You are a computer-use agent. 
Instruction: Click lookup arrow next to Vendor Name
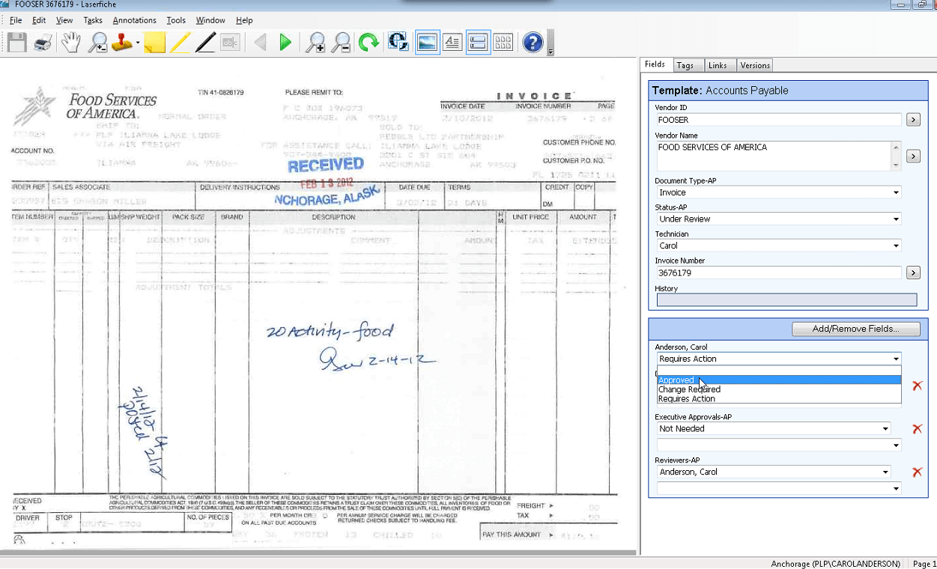(x=913, y=156)
